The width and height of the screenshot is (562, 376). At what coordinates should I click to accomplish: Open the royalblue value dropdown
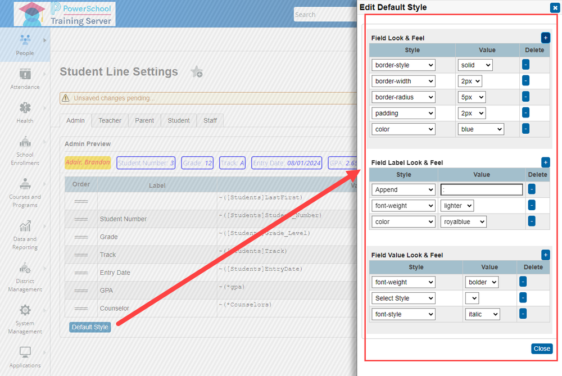coord(463,222)
